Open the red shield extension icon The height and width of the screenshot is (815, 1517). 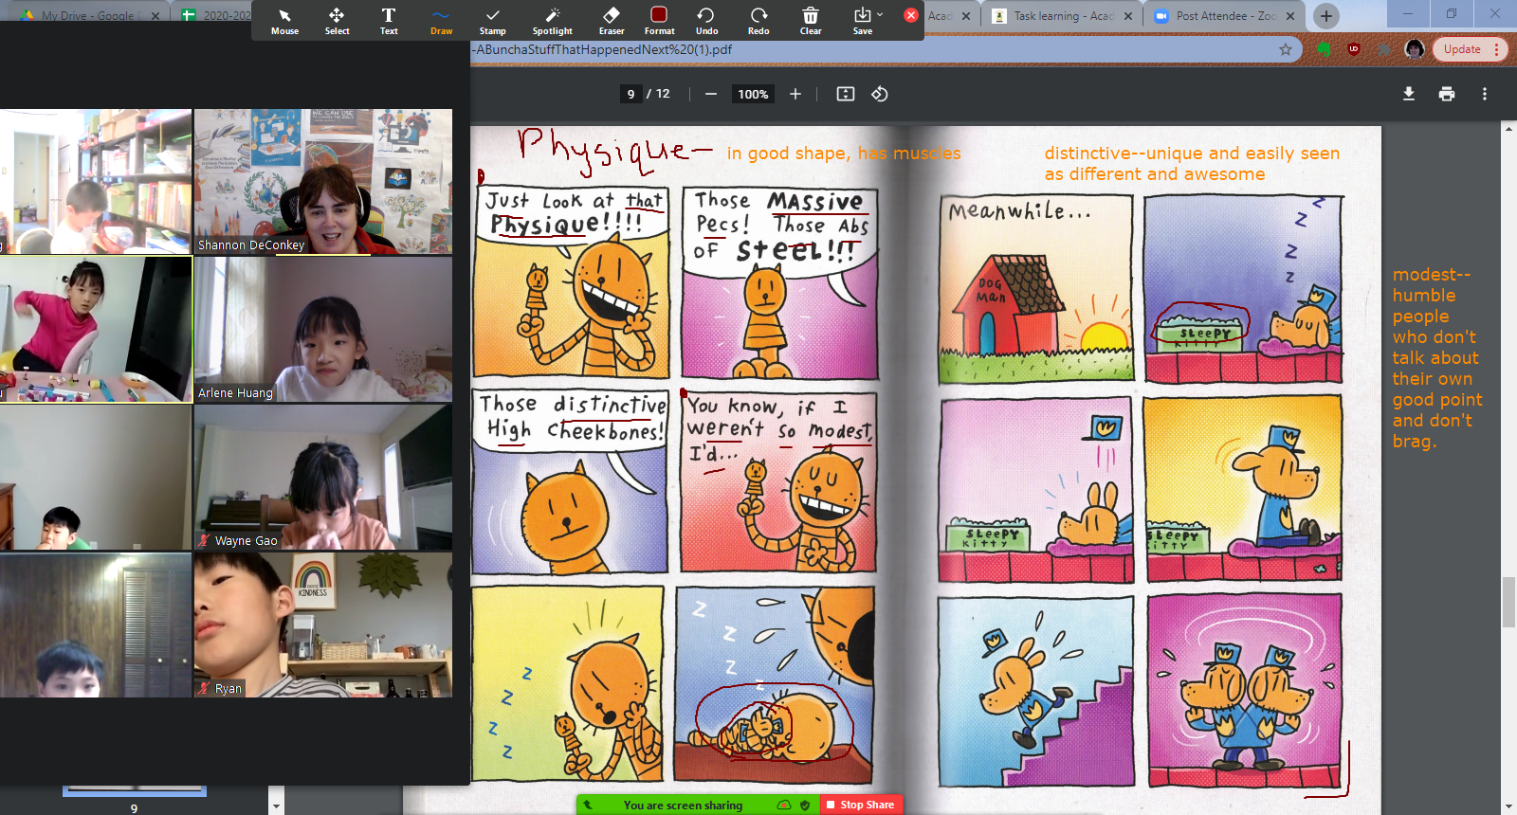1354,49
